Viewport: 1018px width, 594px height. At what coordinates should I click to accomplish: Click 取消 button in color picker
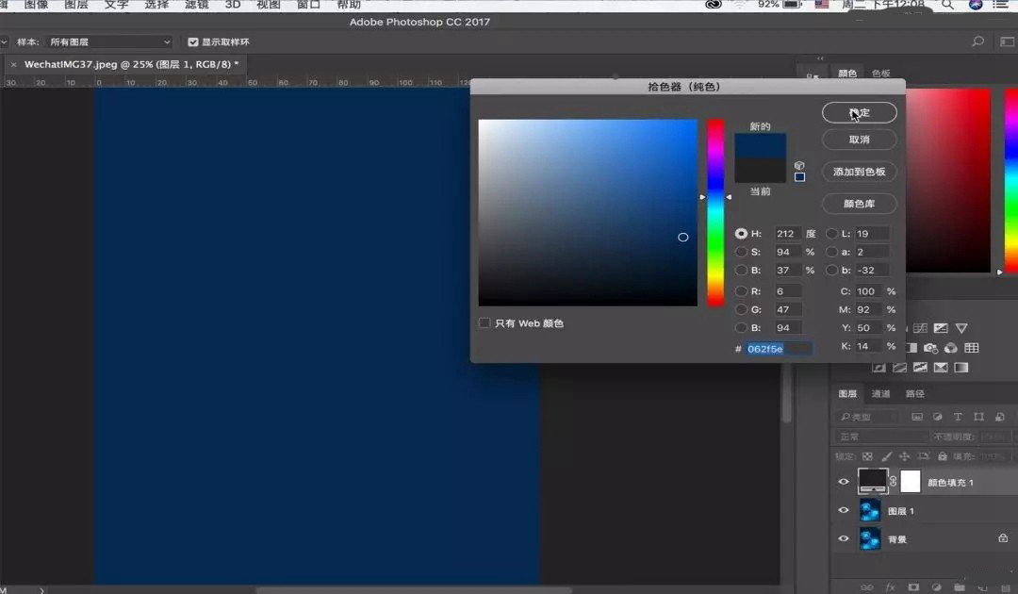click(x=859, y=140)
